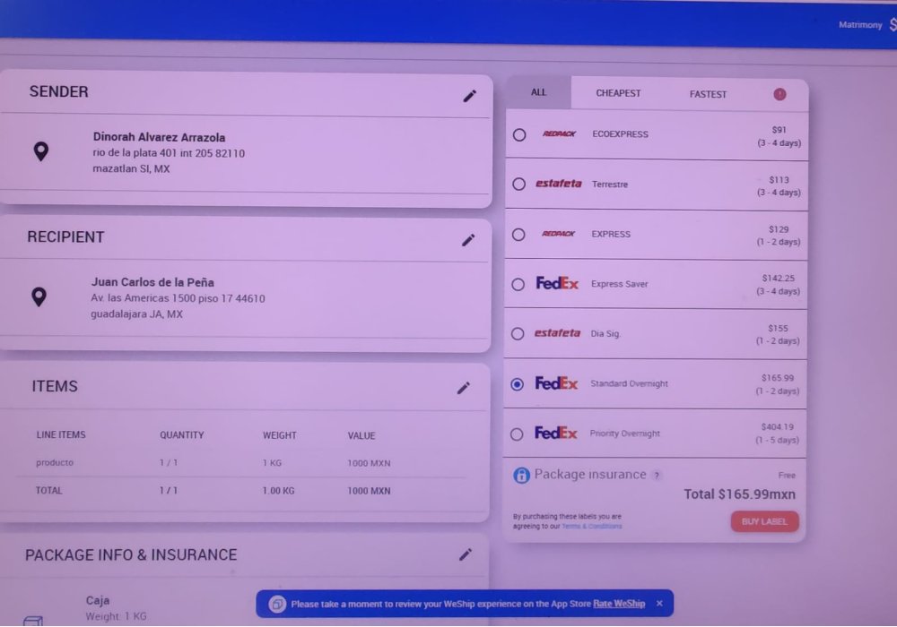Open the Terms & Conditions link
The width and height of the screenshot is (897, 627).
tap(591, 527)
